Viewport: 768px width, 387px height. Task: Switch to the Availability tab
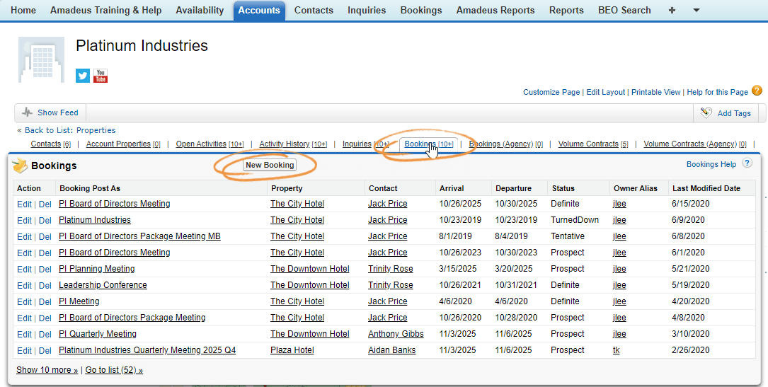200,11
